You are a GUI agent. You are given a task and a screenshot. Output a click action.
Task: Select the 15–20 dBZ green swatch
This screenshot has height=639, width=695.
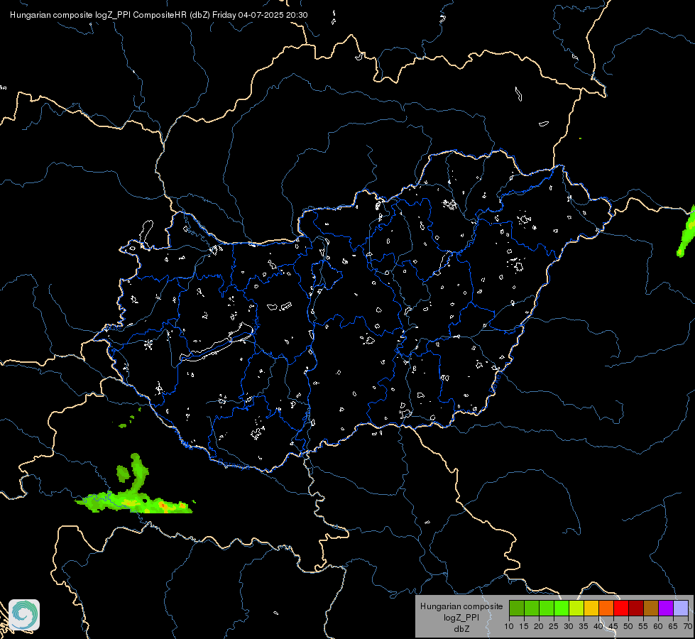click(x=532, y=608)
